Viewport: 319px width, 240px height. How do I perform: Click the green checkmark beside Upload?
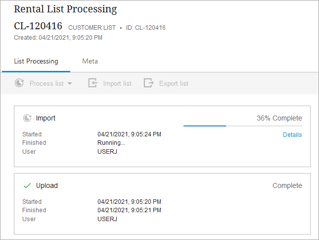(x=27, y=185)
